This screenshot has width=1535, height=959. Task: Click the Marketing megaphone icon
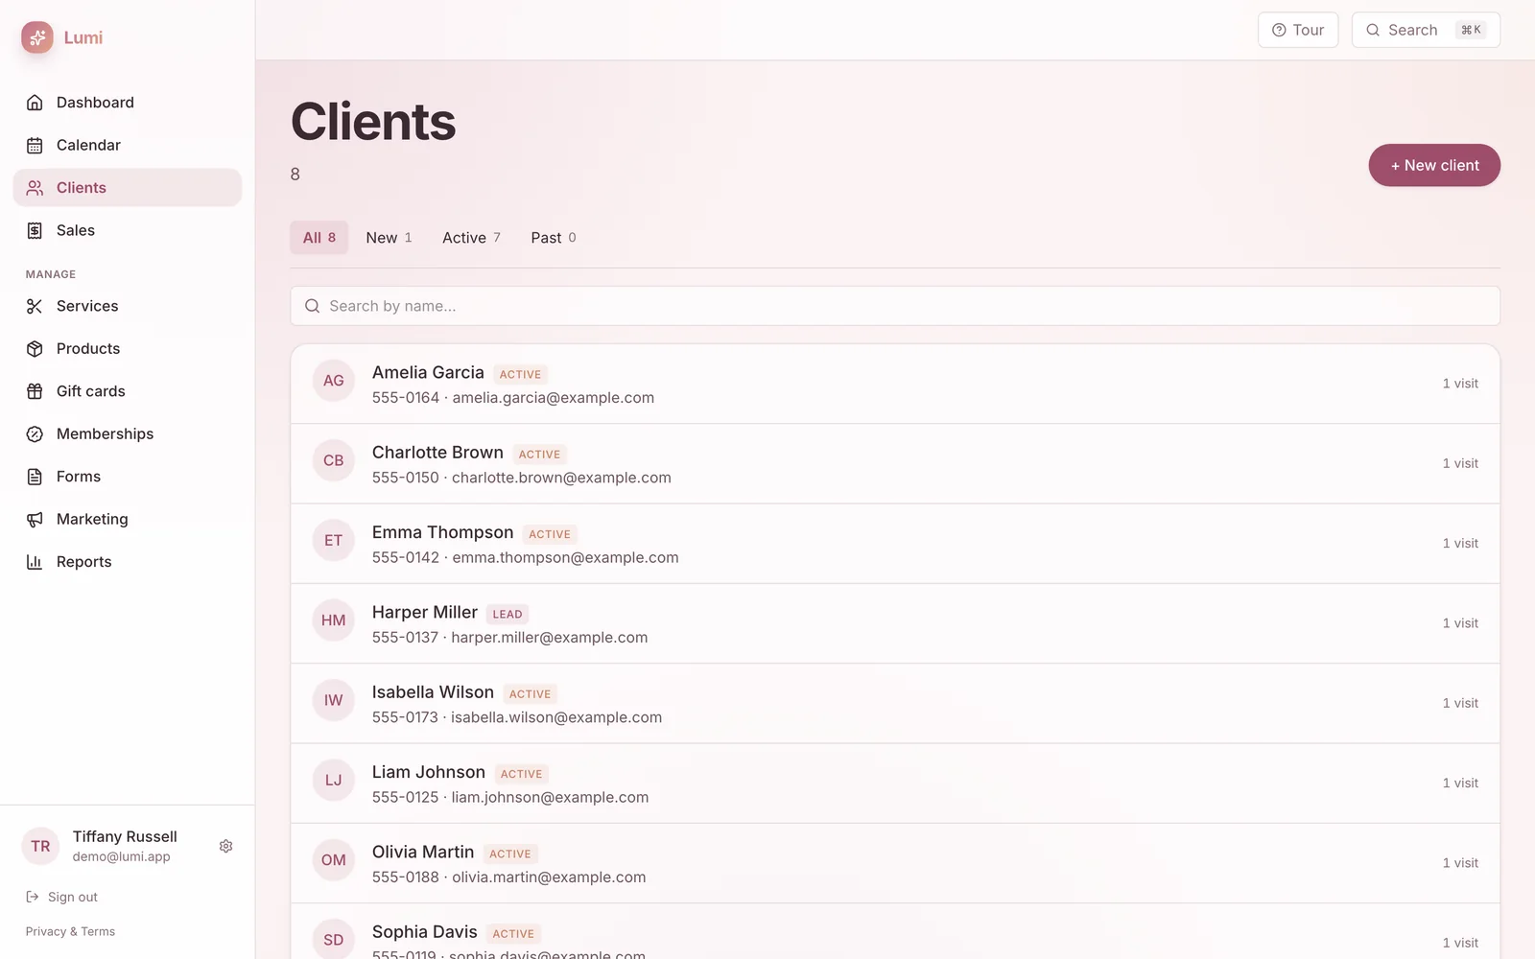35,519
